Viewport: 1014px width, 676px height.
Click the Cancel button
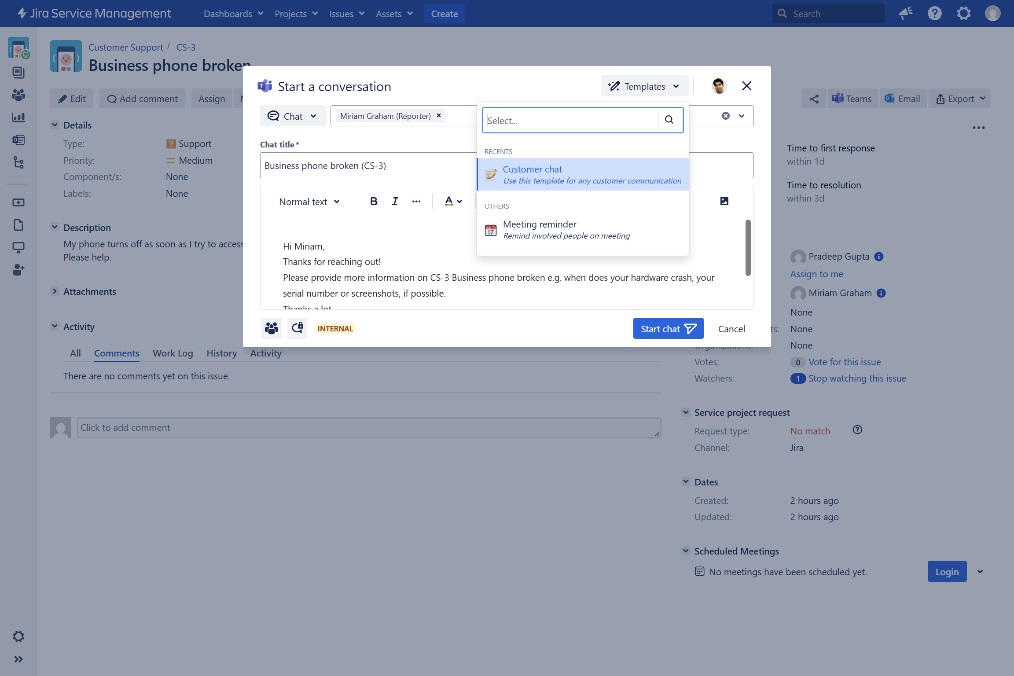tap(731, 329)
